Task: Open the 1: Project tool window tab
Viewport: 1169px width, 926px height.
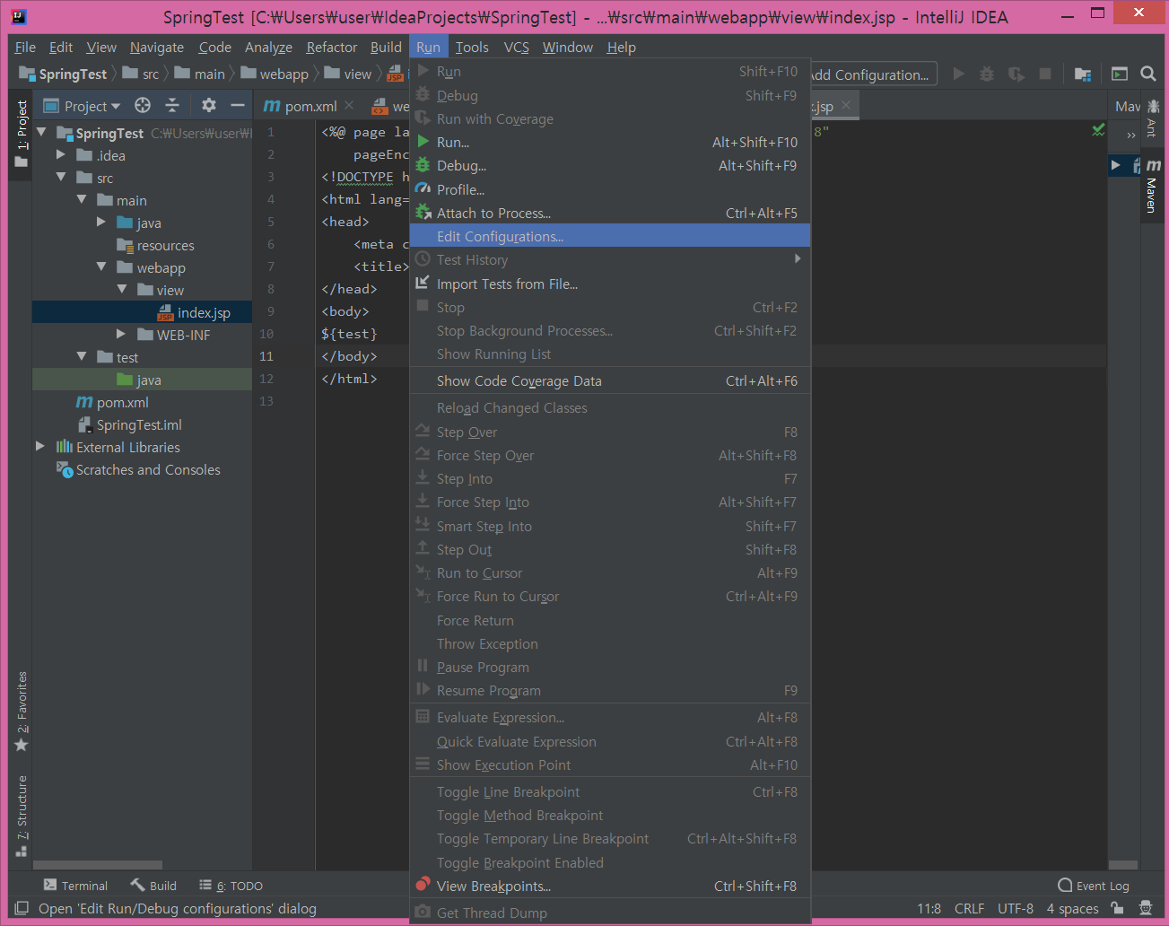Action: [x=22, y=133]
